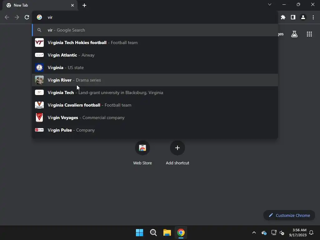The height and width of the screenshot is (240, 320).
Task: Click the network display tray icon
Action: [274, 232]
